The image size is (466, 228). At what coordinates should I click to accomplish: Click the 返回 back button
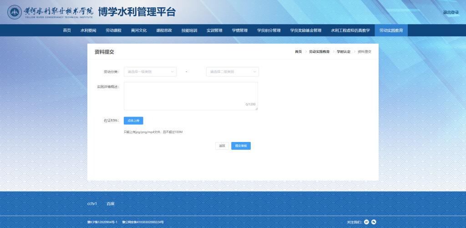222,146
